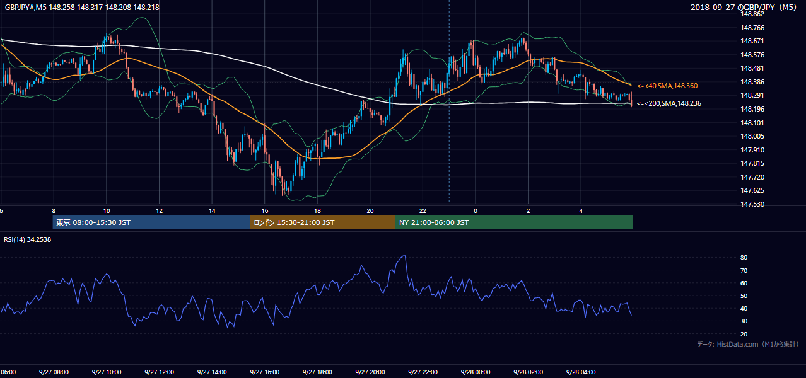Viewport: 806px width, 378px height.
Task: Click price axis value 148.481
Action: tap(752, 68)
